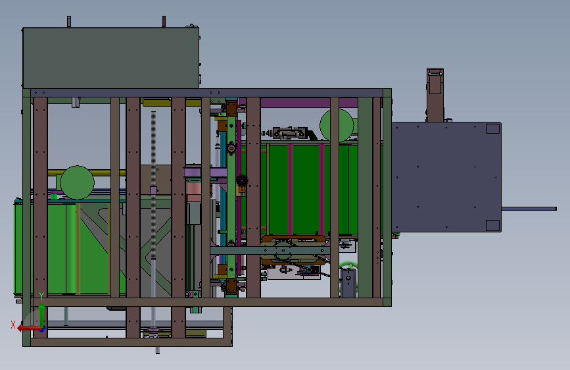The height and width of the screenshot is (370, 570).
Task: Select the square cutout at the blue box bottom corner
Action: [492, 225]
